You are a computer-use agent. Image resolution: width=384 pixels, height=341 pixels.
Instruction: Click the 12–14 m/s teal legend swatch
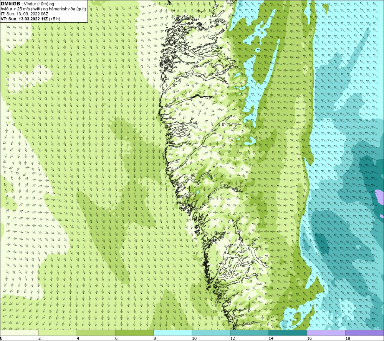click(x=249, y=333)
